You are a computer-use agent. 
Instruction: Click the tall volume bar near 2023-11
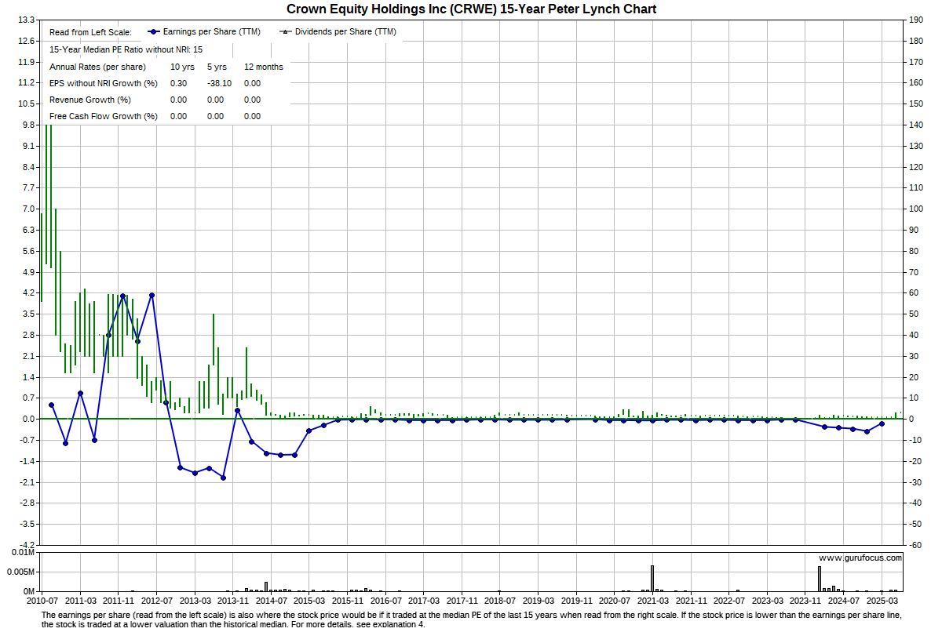[x=820, y=579]
